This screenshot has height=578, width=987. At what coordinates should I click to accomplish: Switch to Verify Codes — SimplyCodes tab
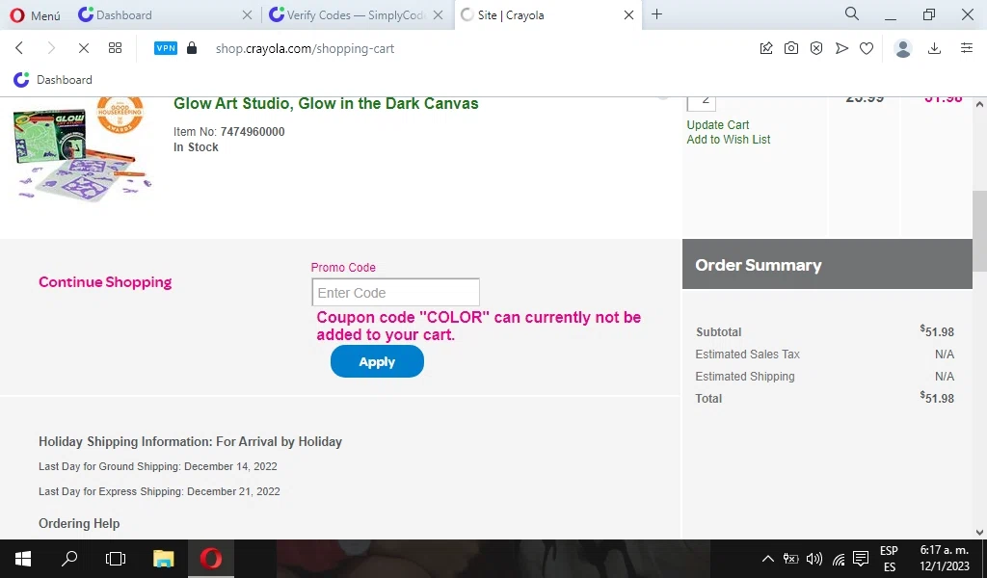357,15
